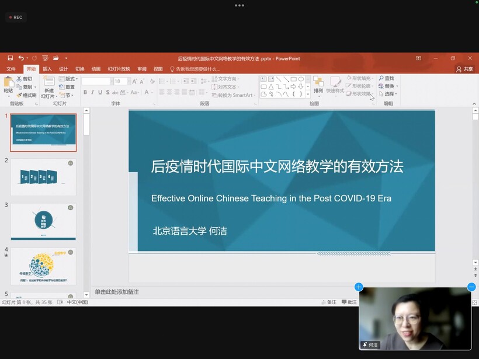Open the customize quick access toolbar dropdown
Viewport: 479px width, 359px height.
coord(66,58)
